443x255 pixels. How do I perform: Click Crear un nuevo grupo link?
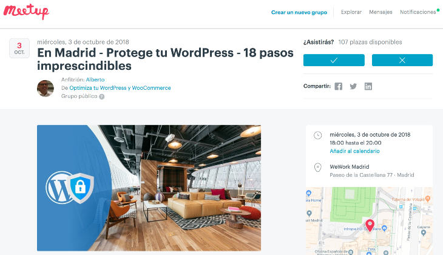(x=299, y=12)
